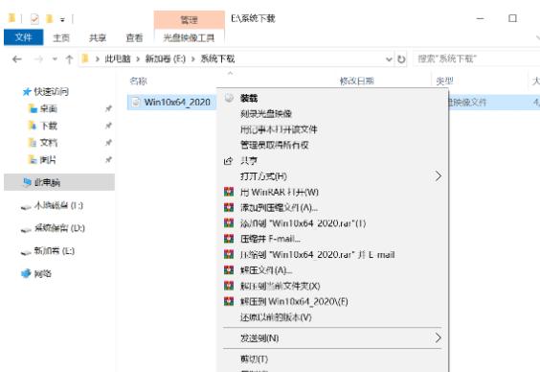Choose 装载 from the context menu
The width and height of the screenshot is (540, 372).
(249, 98)
